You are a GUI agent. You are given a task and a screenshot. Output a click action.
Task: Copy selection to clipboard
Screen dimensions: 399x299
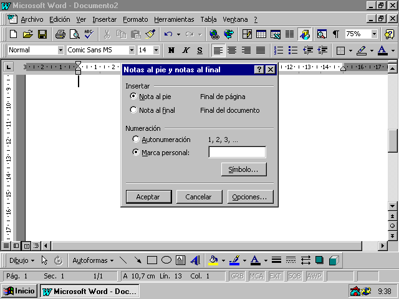(122, 34)
